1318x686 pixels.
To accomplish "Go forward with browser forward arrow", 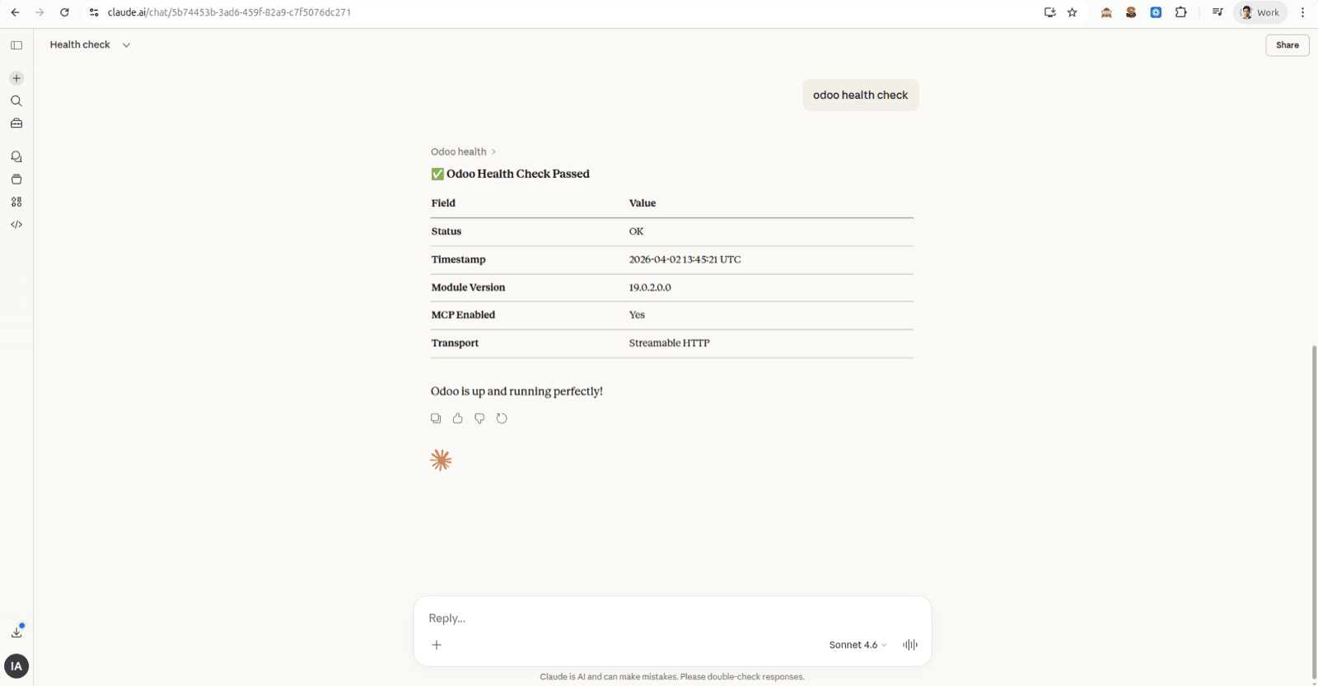I will [40, 12].
